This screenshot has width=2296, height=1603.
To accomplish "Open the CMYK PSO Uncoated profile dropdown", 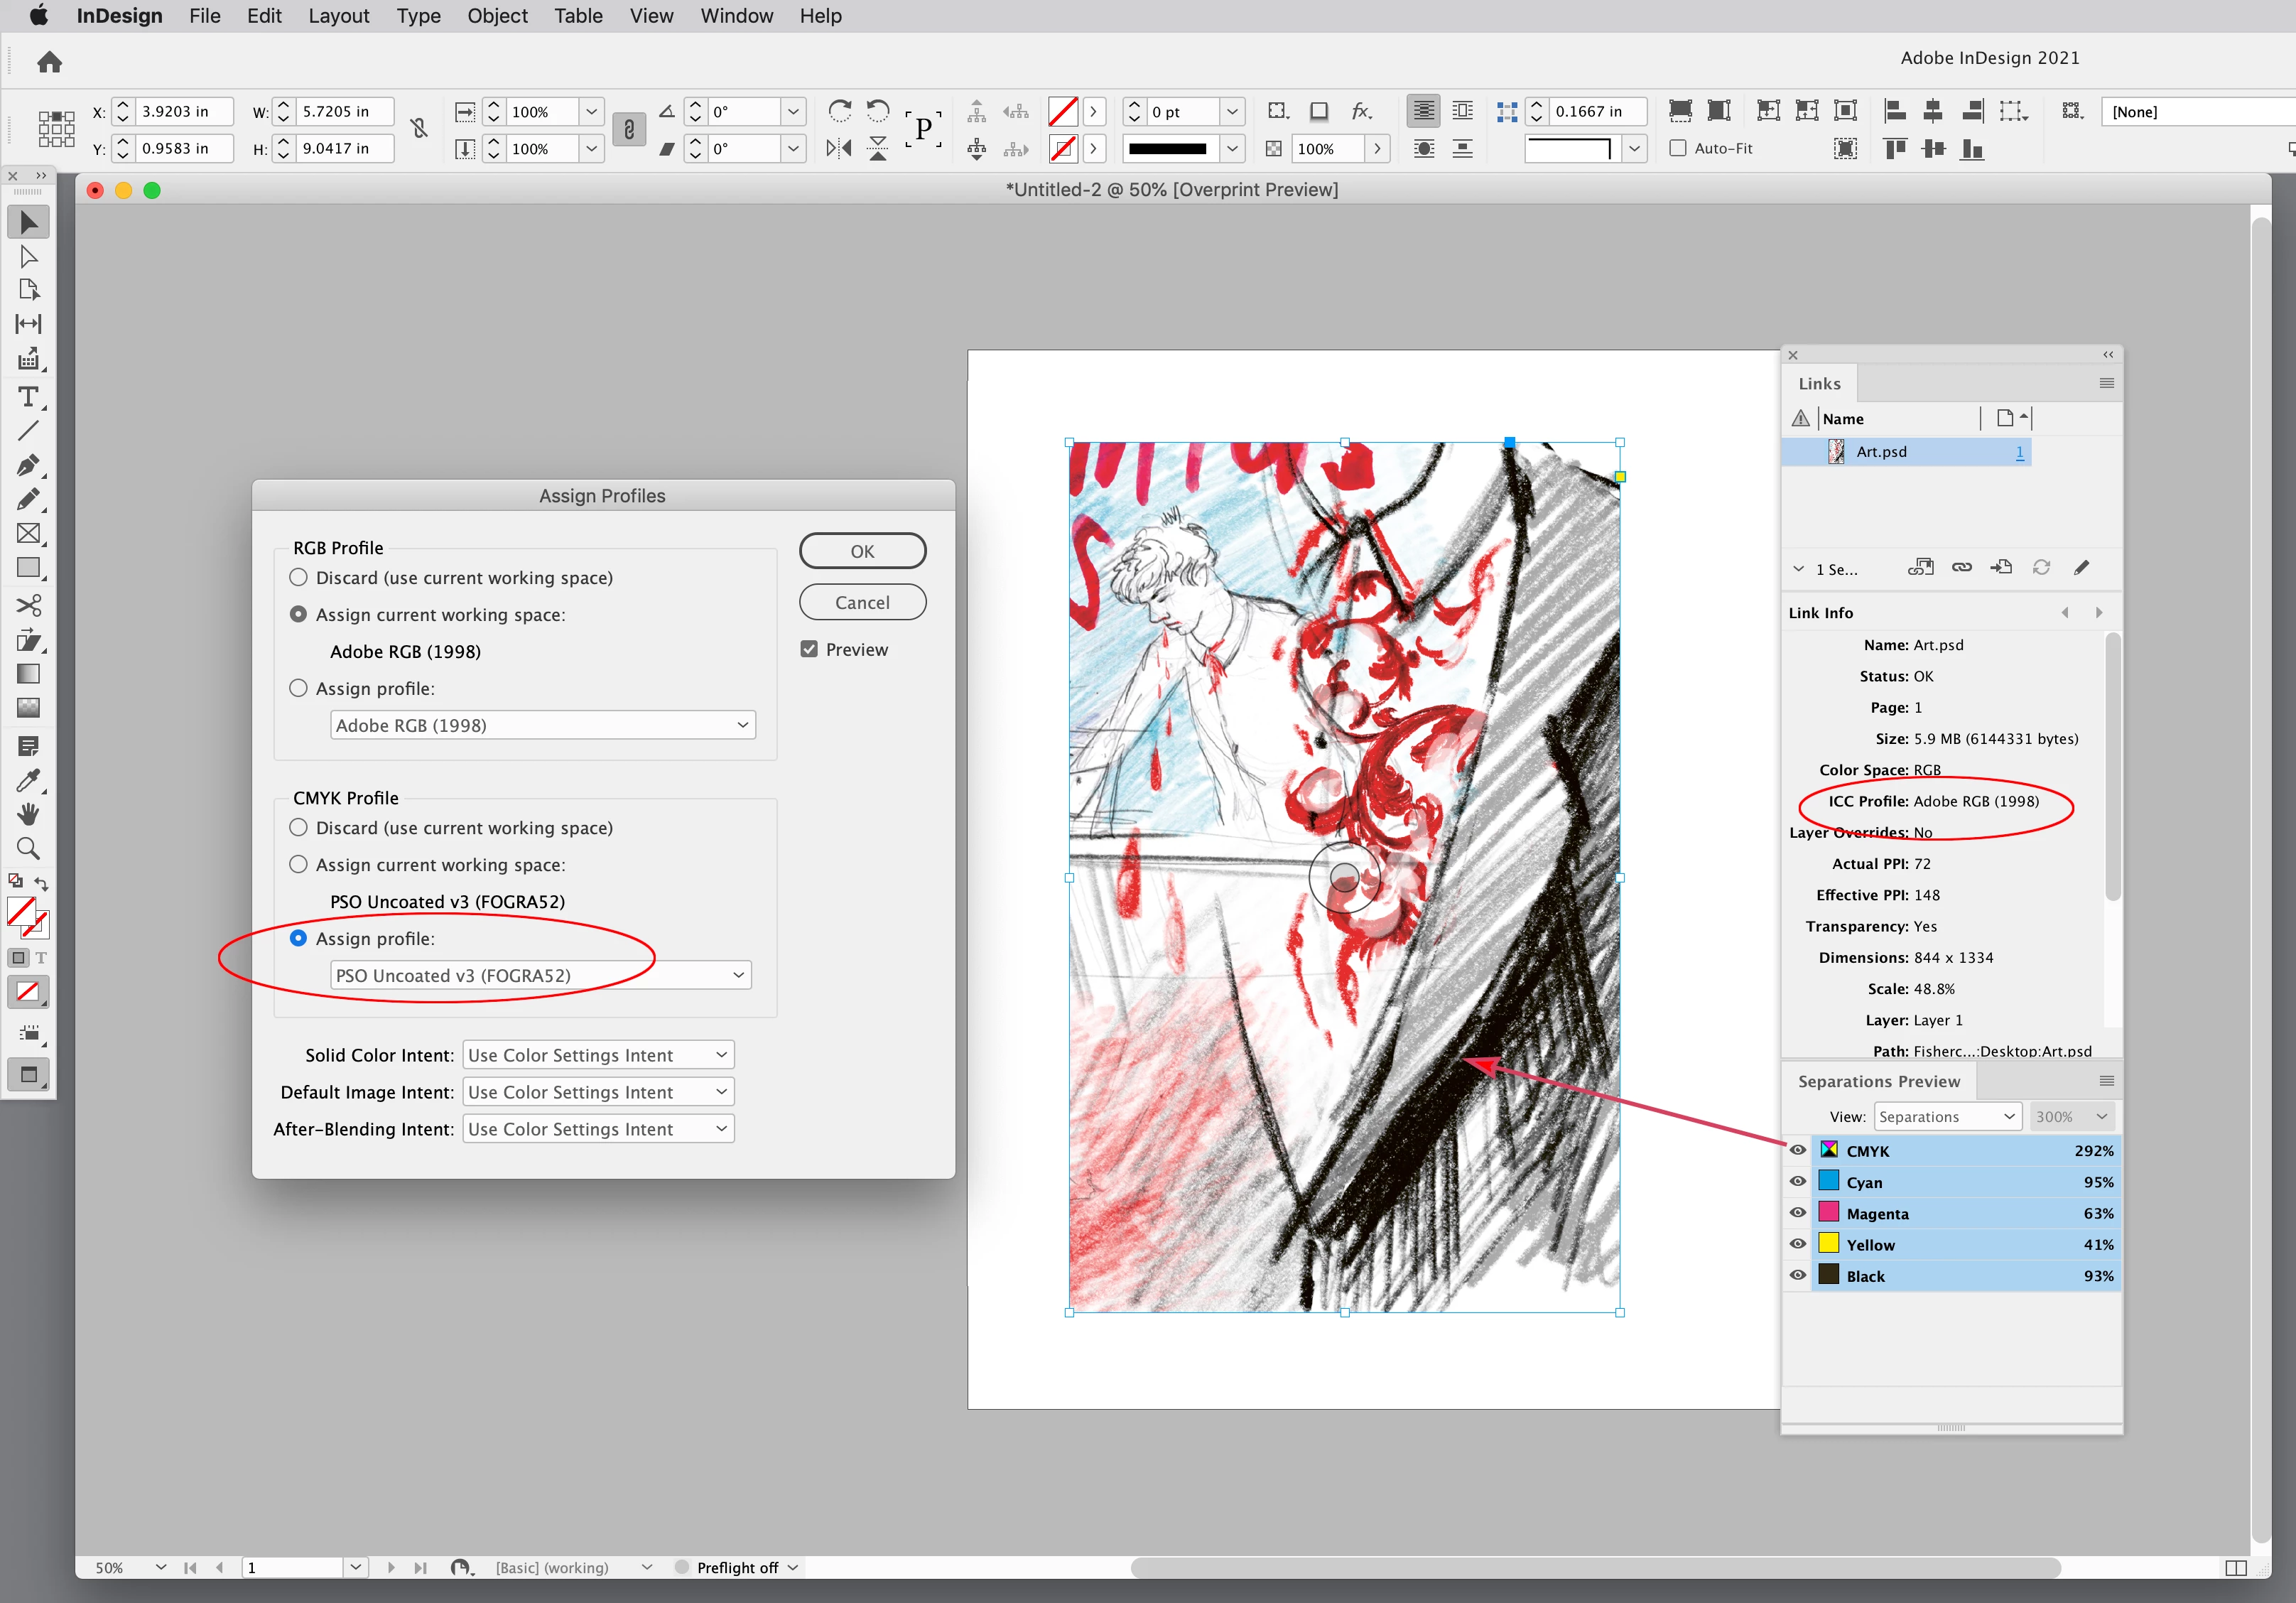I will coord(540,975).
